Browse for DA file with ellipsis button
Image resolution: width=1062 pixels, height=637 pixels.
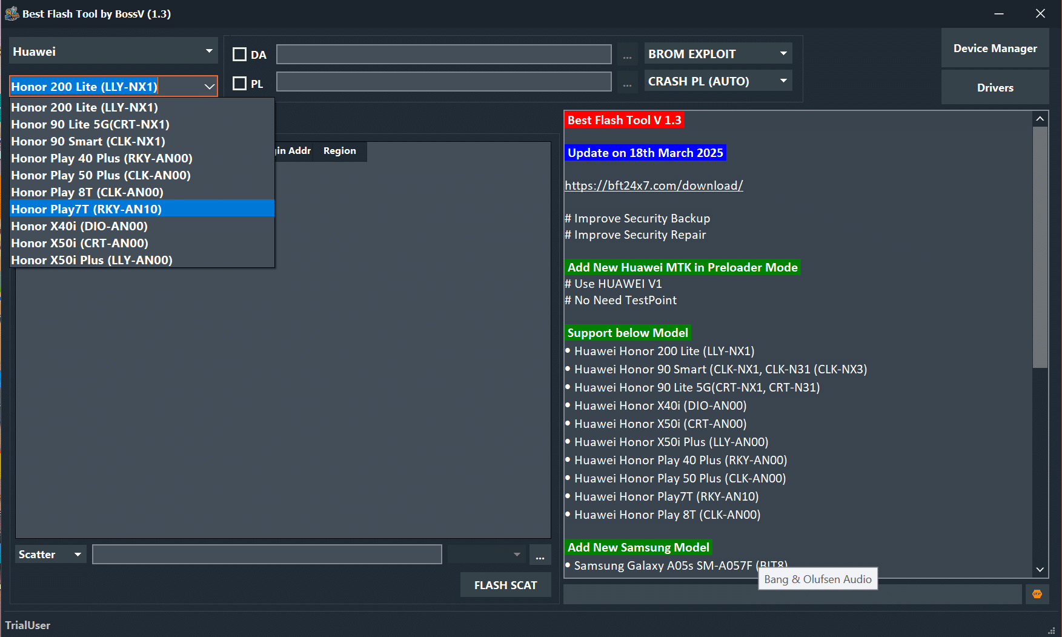627,55
